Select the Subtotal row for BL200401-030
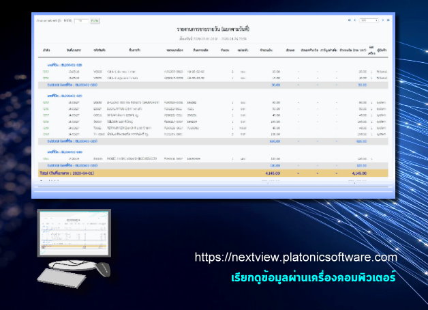The image size is (428, 310). click(x=213, y=166)
